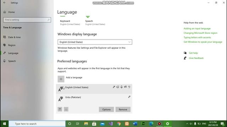Click the plus icon to add a language
The height and width of the screenshot is (127, 227).
click(61, 79)
